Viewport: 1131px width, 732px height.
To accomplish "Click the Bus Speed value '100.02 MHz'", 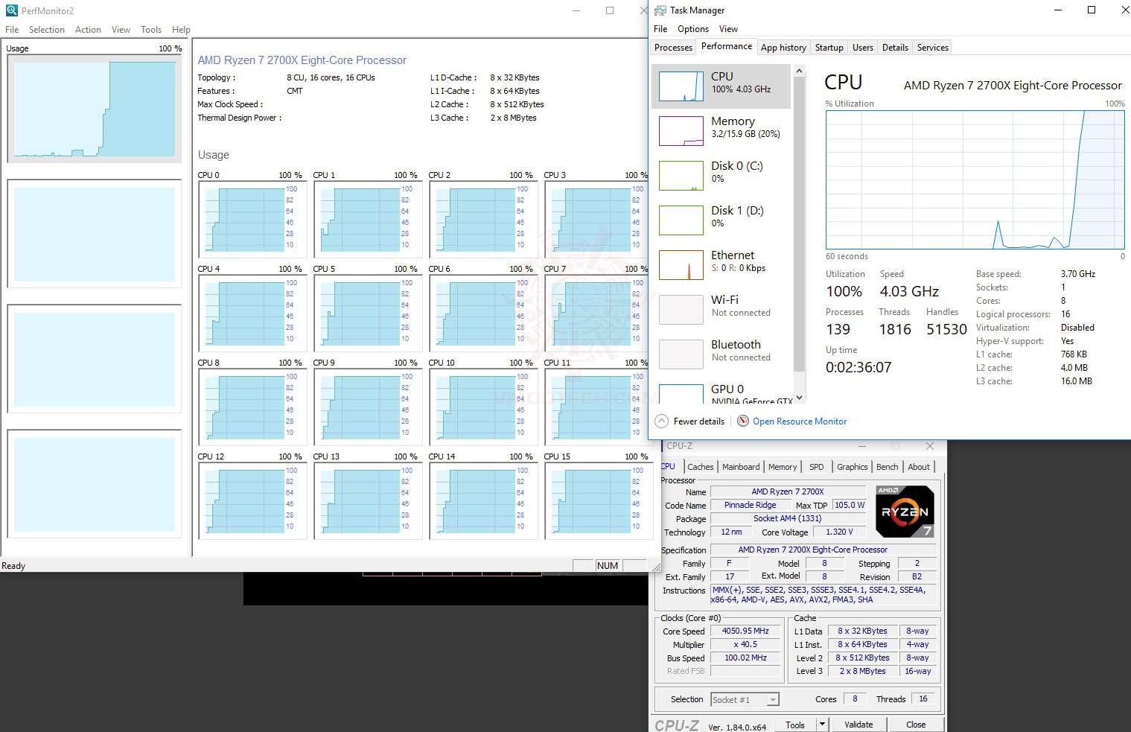I will click(x=745, y=658).
